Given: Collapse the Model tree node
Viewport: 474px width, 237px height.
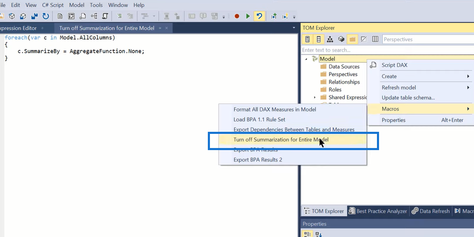Looking at the screenshot, I should [x=306, y=59].
